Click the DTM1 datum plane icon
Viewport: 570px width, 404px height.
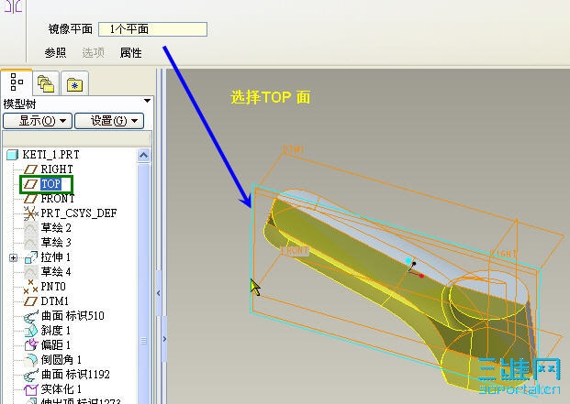tap(30, 301)
